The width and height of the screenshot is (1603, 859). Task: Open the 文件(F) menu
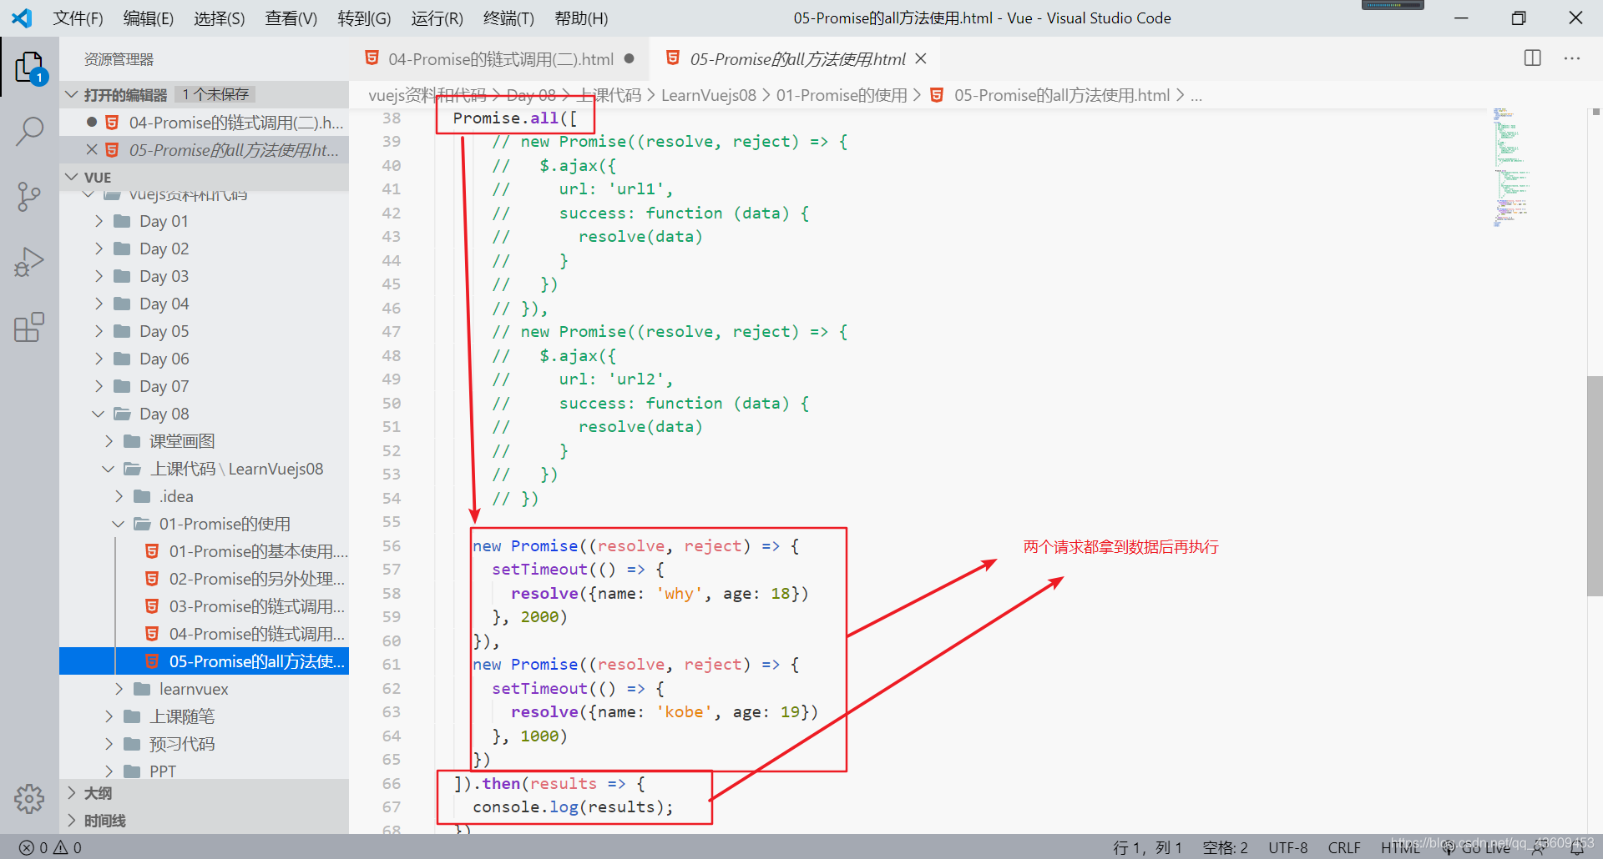coord(78,18)
